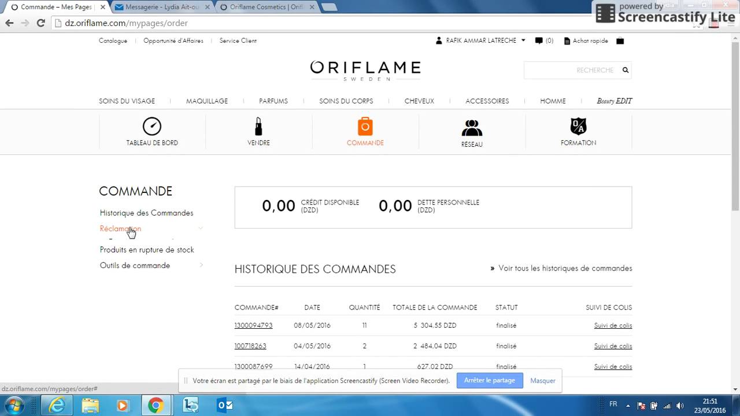Open Outlook from the taskbar
Image resolution: width=740 pixels, height=416 pixels.
(x=224, y=406)
